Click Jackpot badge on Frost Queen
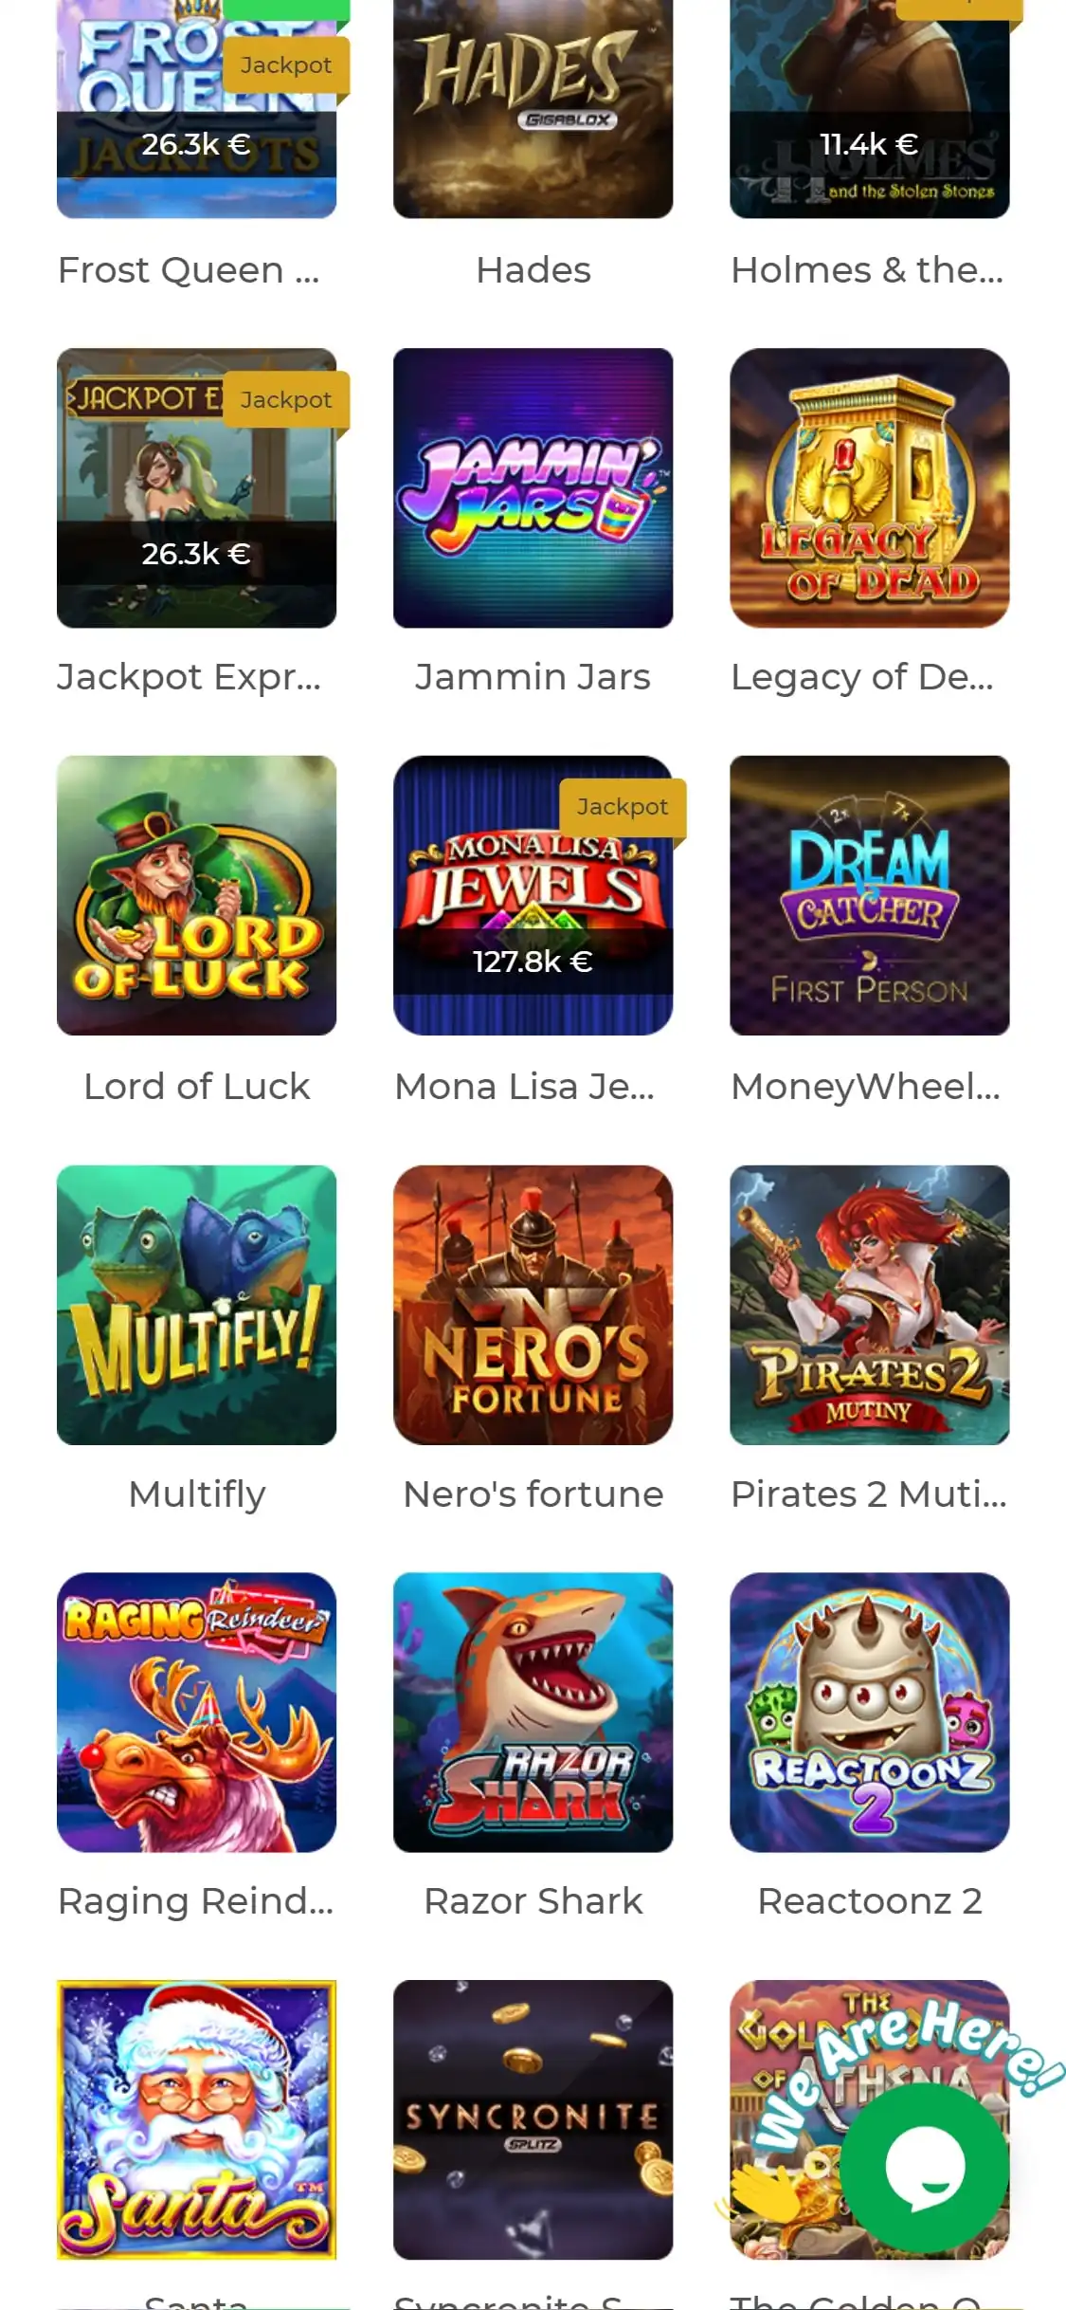1066x2310 pixels. [x=286, y=65]
